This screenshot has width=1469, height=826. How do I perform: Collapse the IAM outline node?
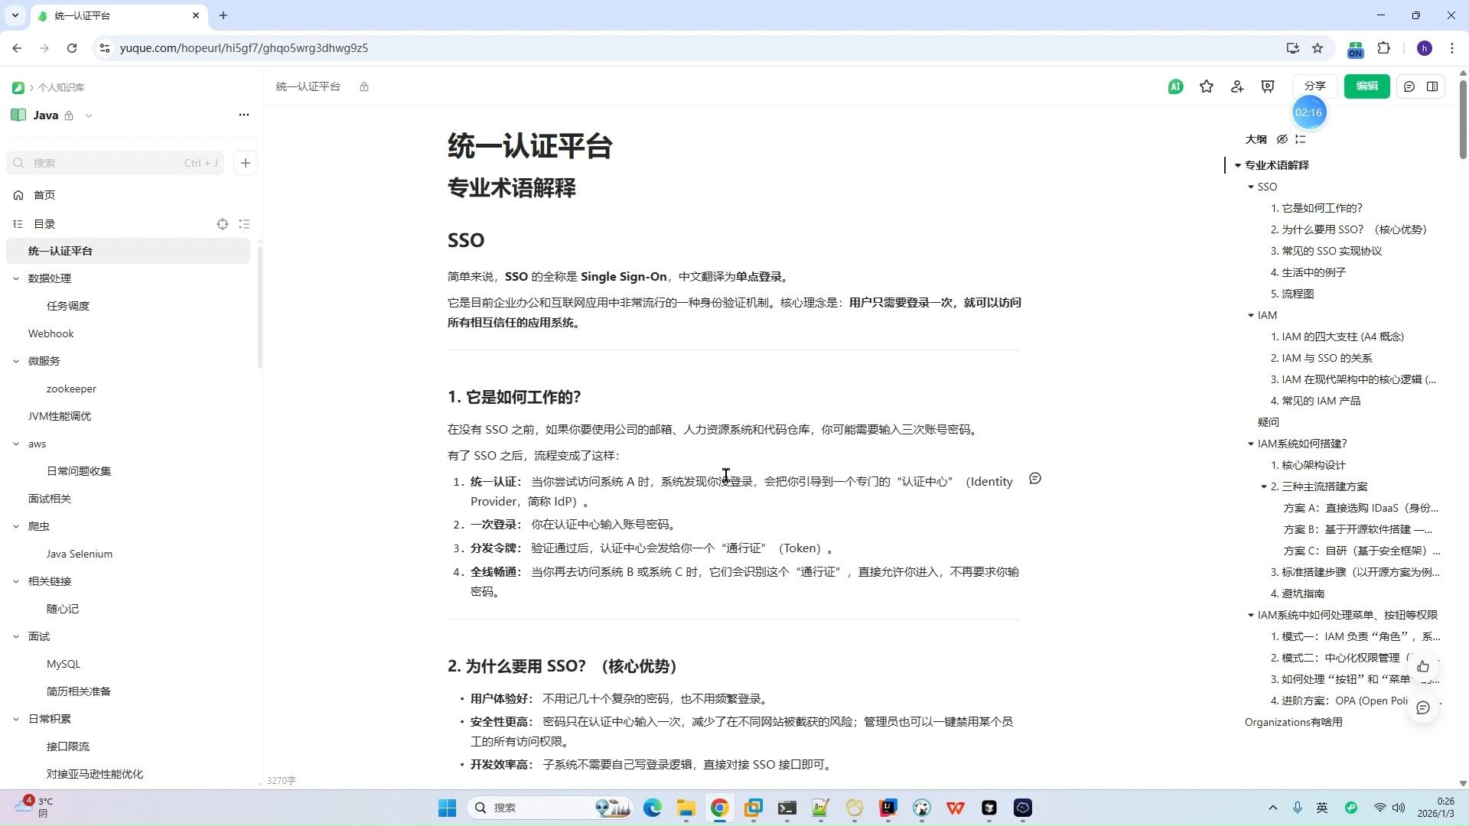(1251, 315)
